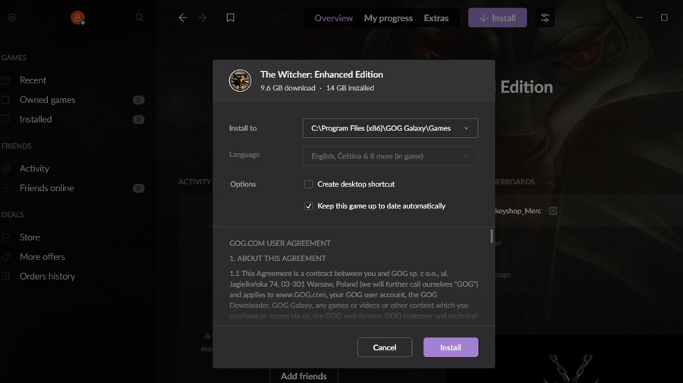Click the user profile avatar
Image resolution: width=683 pixels, height=383 pixels.
click(x=77, y=17)
